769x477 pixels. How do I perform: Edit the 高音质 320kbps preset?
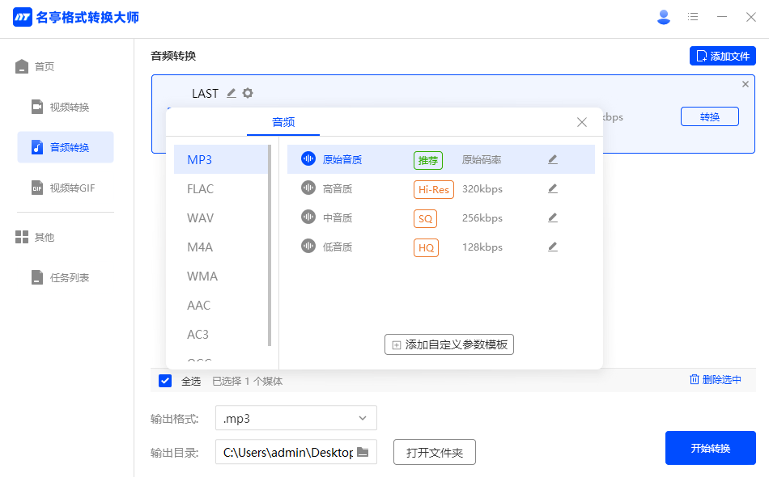(553, 189)
